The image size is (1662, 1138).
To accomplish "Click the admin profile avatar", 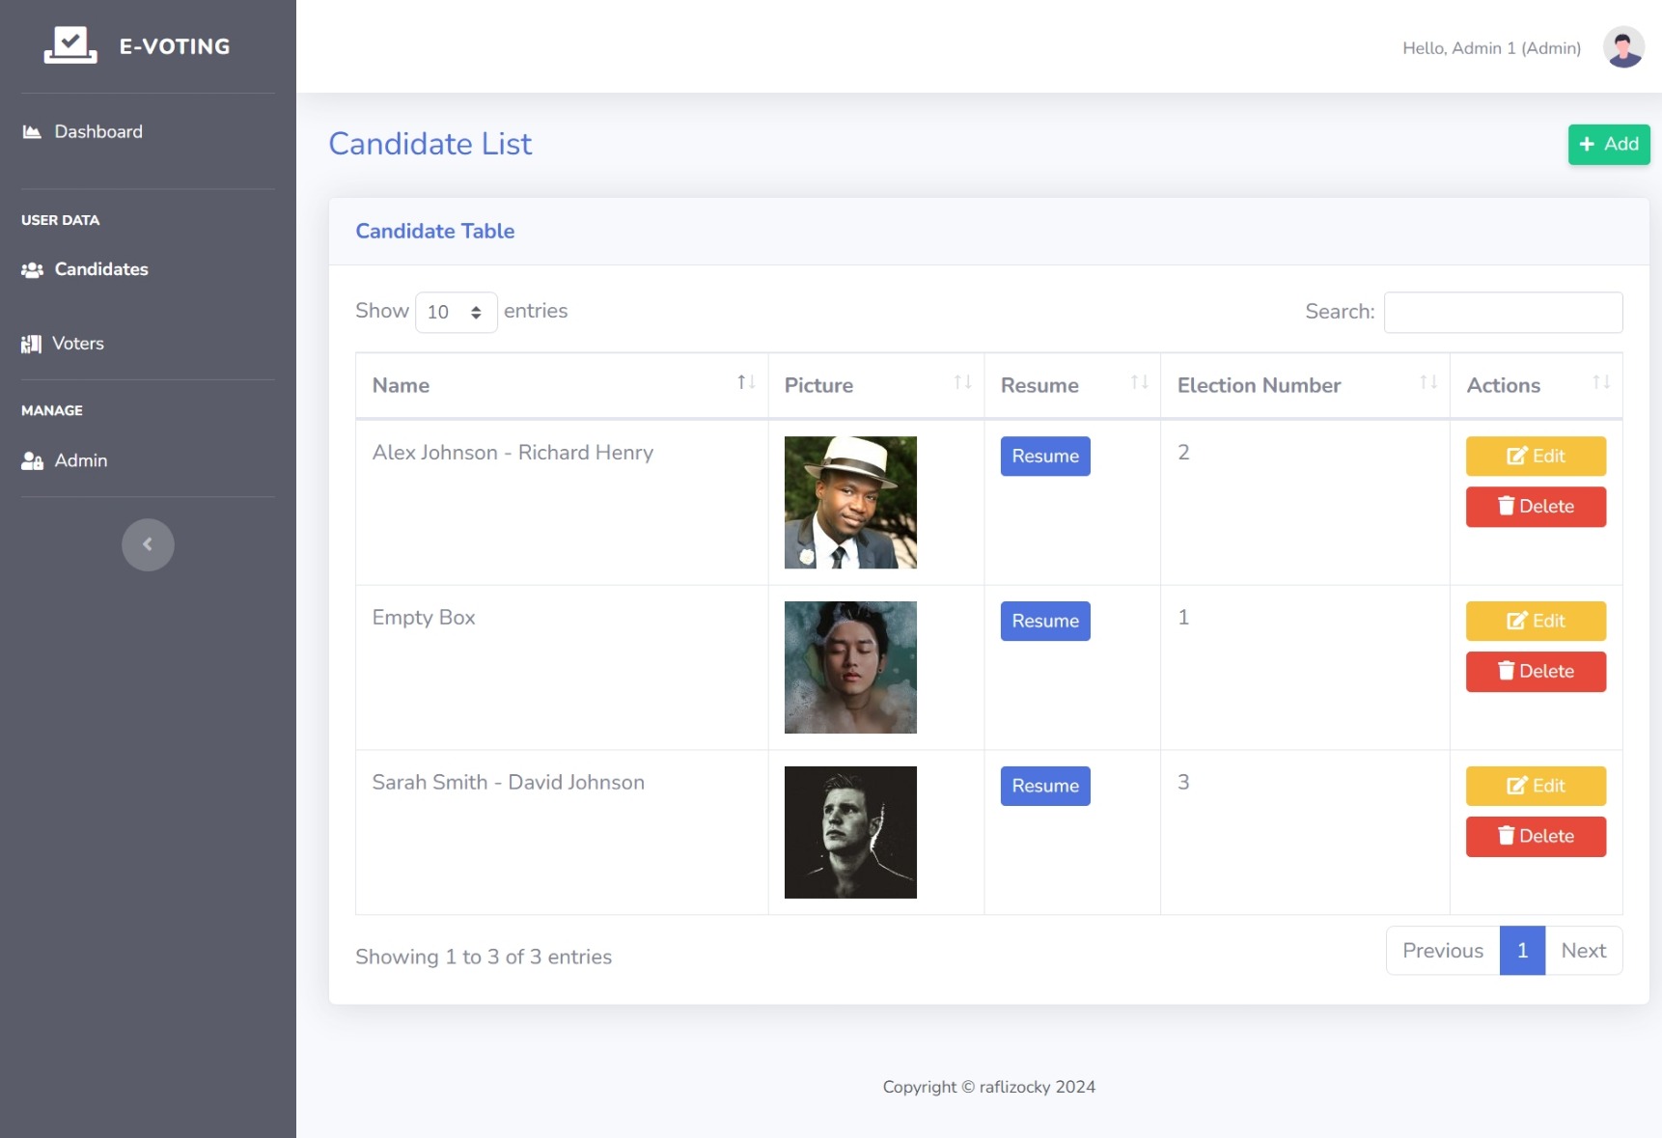I will (1622, 47).
